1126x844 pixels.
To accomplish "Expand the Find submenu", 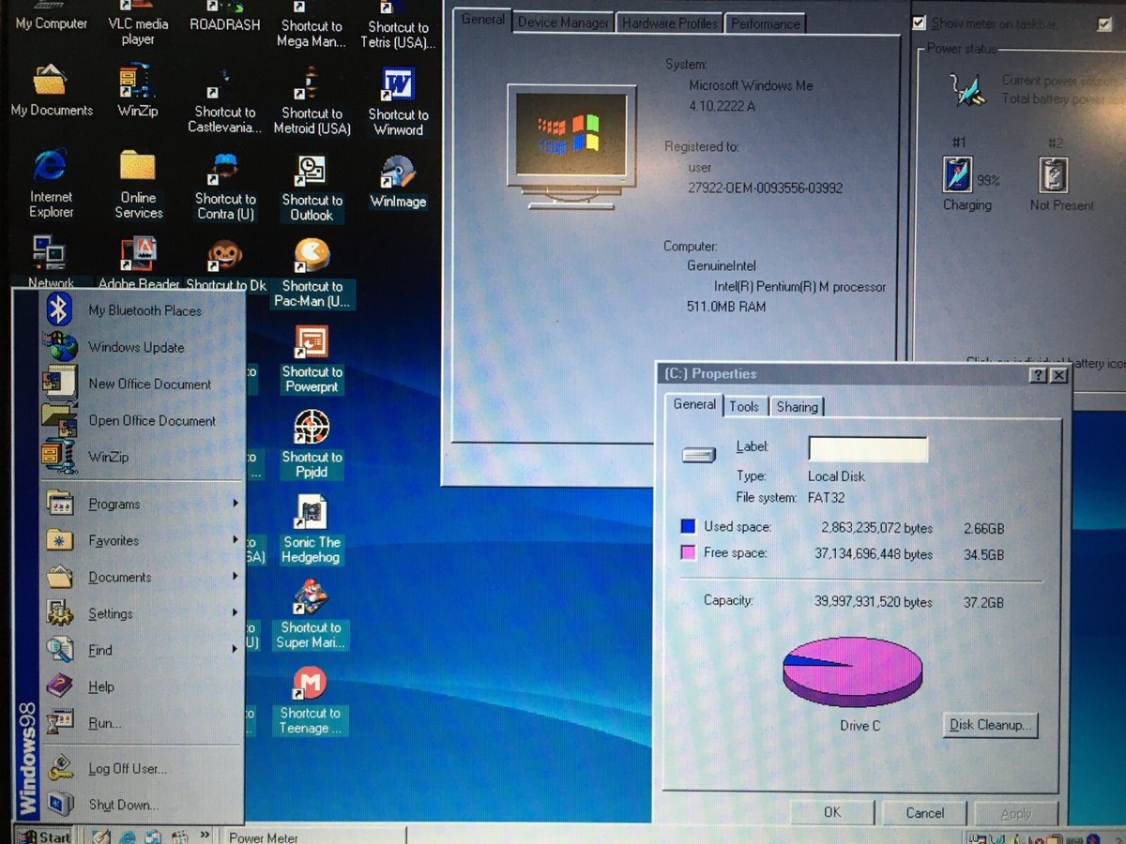I will point(142,650).
